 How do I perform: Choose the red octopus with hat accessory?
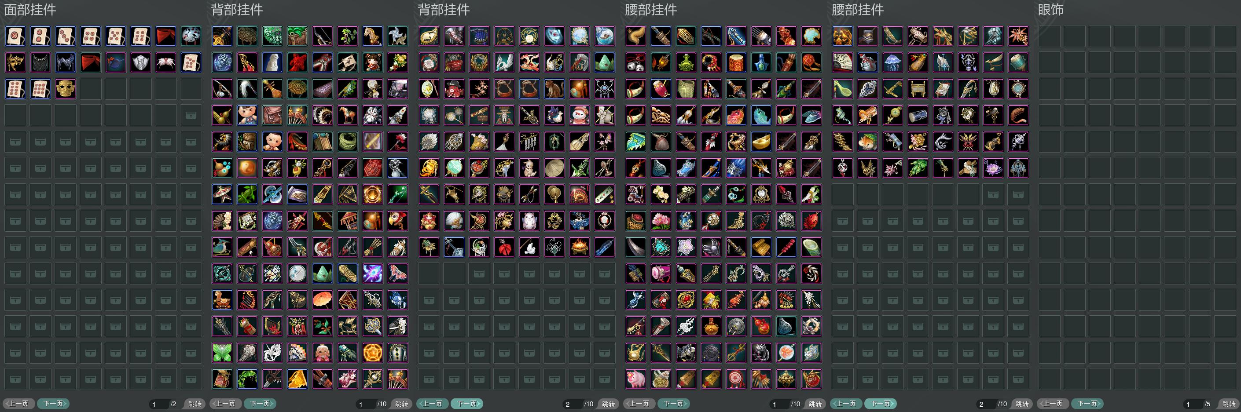pos(454,89)
